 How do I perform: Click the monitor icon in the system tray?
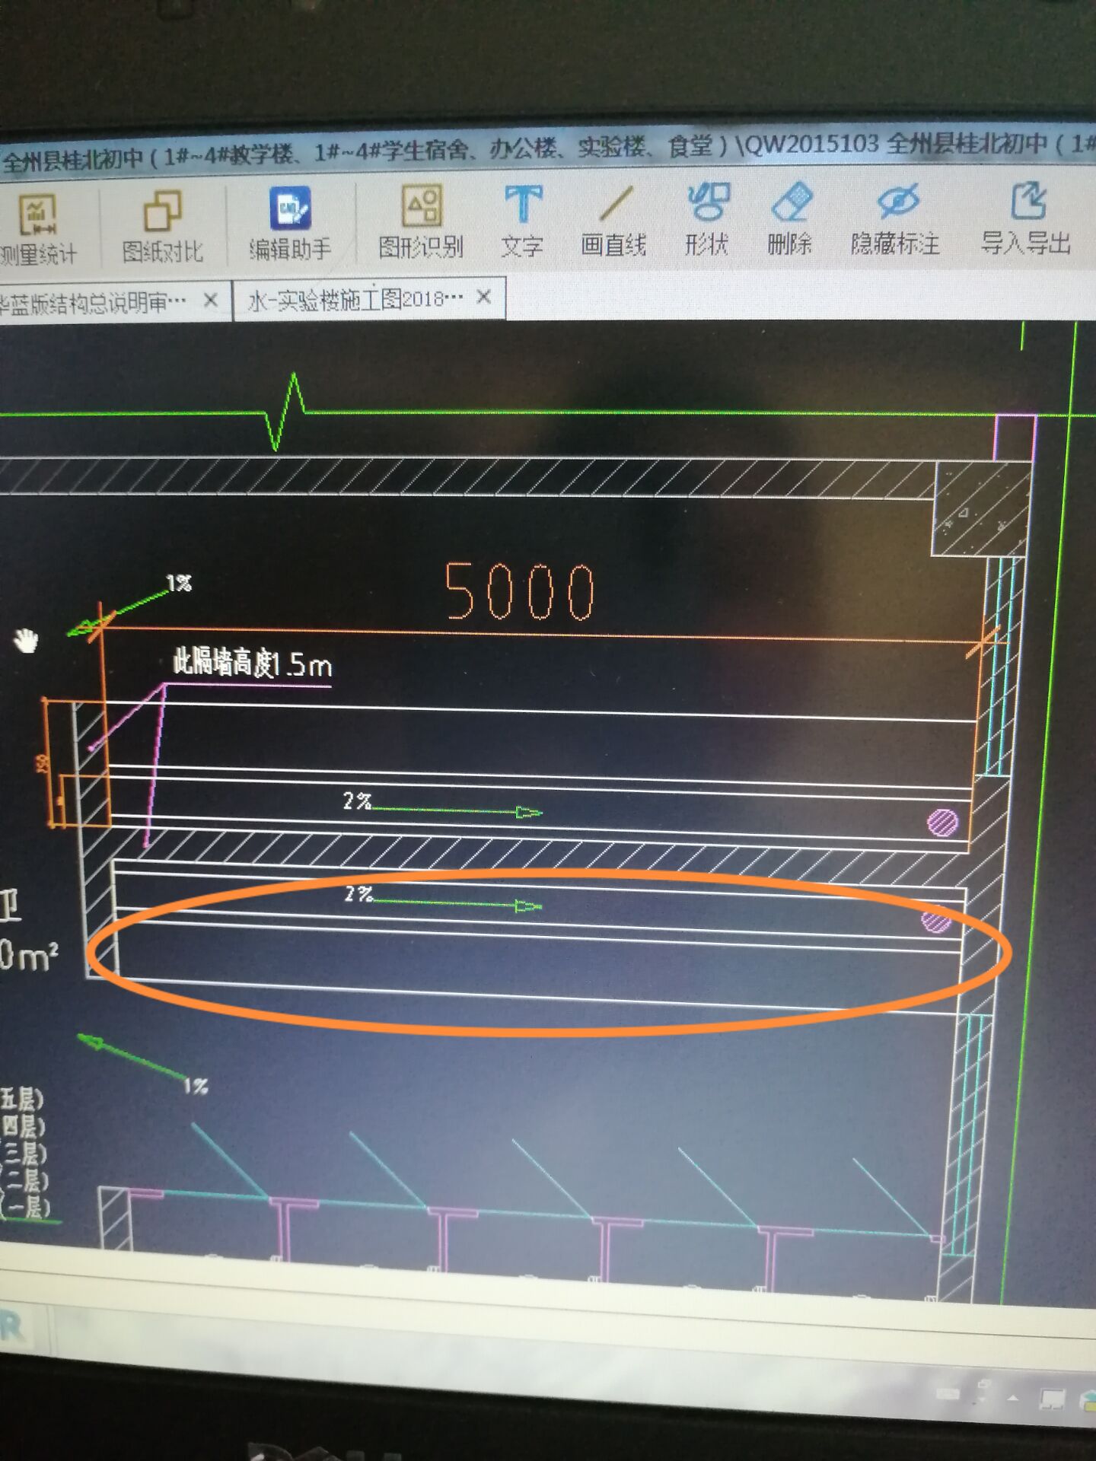point(1053,1399)
